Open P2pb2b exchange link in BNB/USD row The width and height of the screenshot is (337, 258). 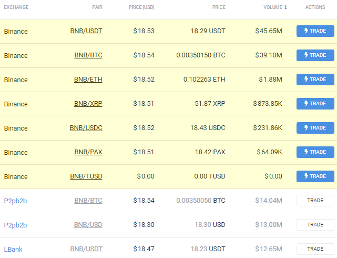coord(15,225)
